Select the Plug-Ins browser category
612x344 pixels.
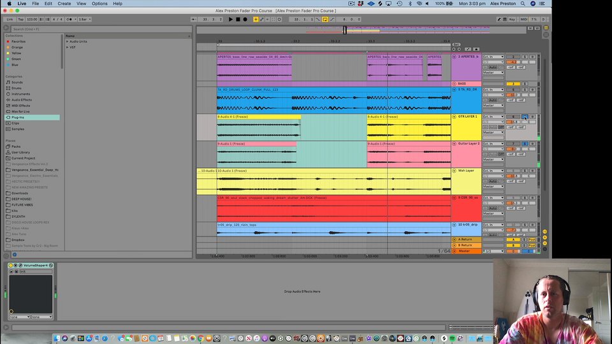[x=33, y=117]
